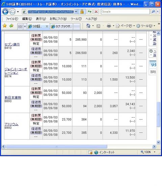Click the Google search box
162x186 pixels.
pos(125,12)
